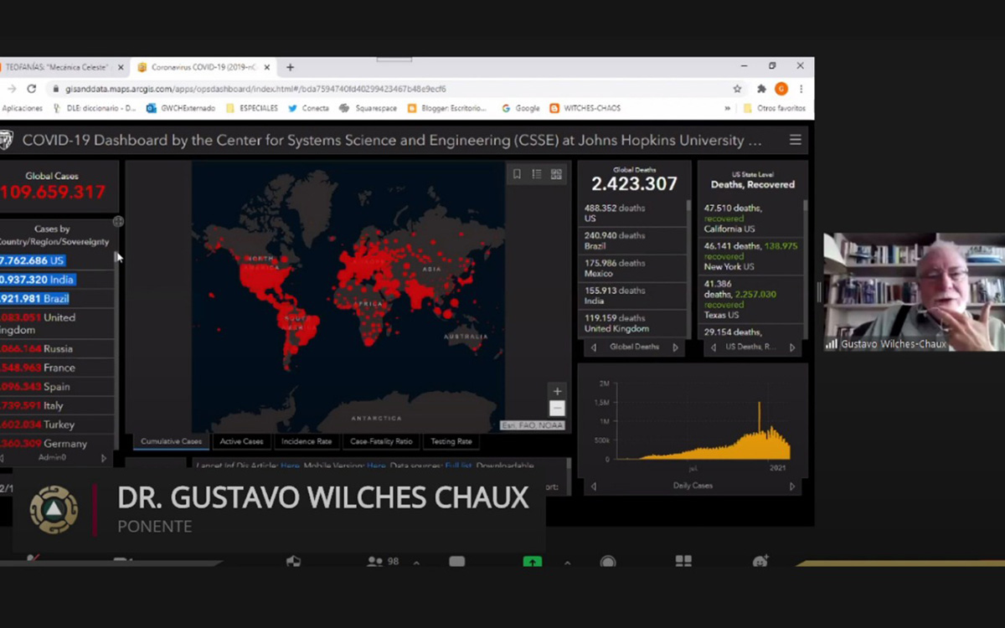Open the DLE: diccionario bookmark
The height and width of the screenshot is (628, 1005).
click(x=95, y=108)
